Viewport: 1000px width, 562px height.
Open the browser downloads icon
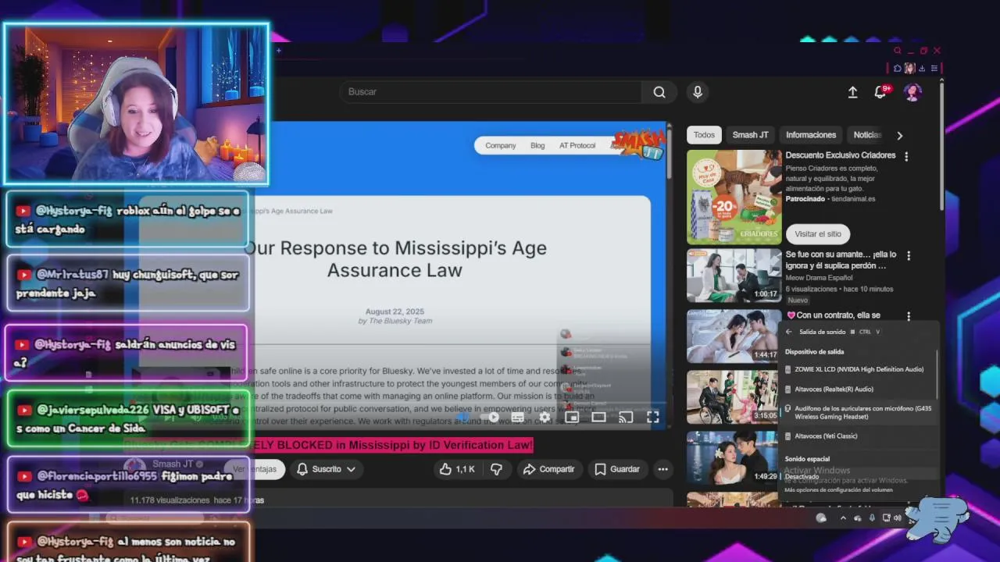[x=922, y=69]
